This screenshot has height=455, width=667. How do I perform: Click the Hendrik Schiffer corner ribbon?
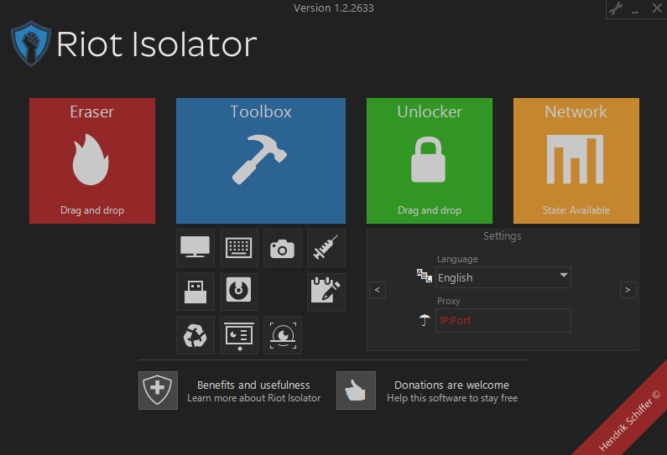coord(629,419)
